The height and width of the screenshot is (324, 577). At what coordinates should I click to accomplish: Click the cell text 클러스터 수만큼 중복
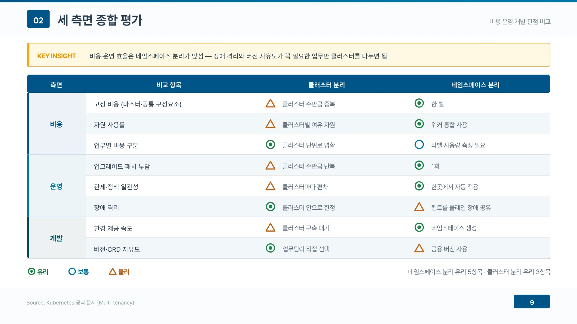pos(309,104)
